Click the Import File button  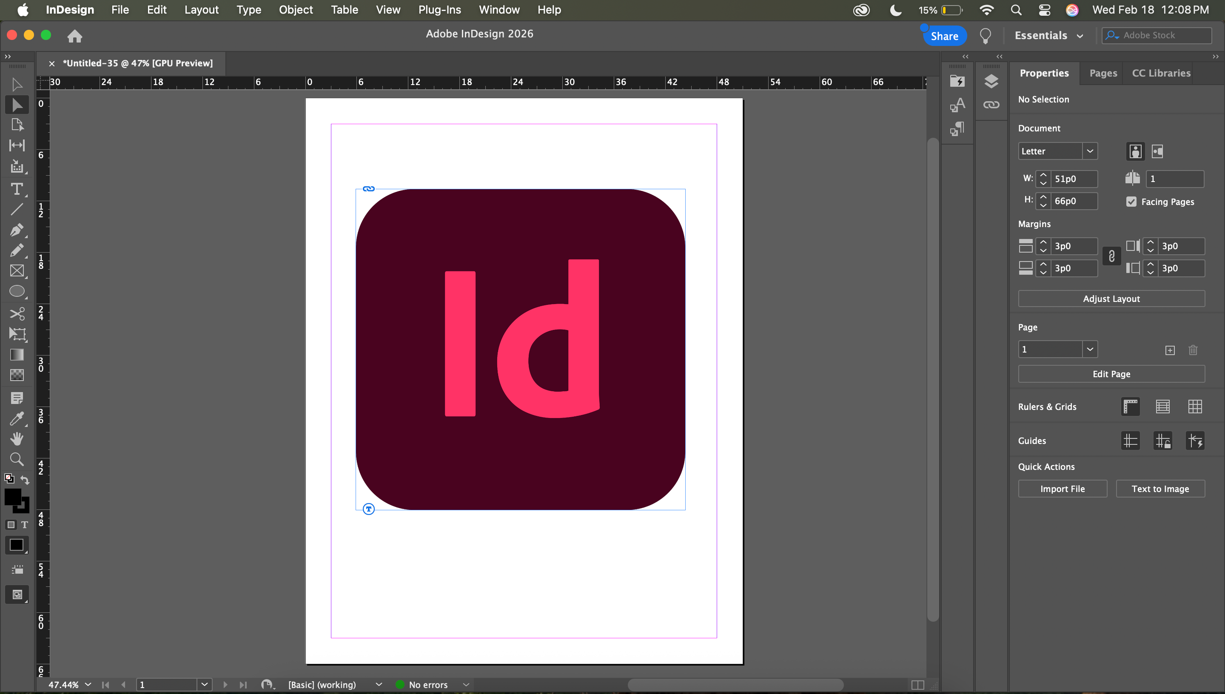tap(1062, 489)
